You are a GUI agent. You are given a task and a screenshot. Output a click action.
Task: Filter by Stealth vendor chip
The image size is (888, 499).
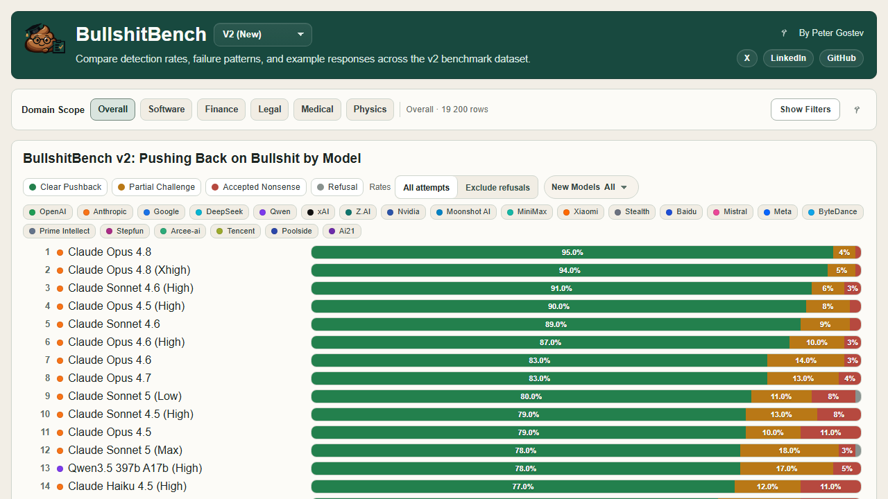point(632,212)
